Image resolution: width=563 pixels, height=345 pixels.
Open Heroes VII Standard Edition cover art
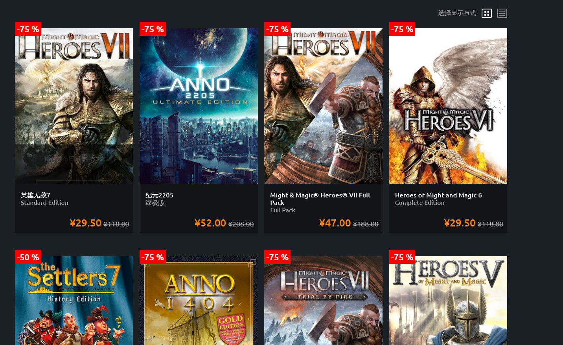point(74,106)
